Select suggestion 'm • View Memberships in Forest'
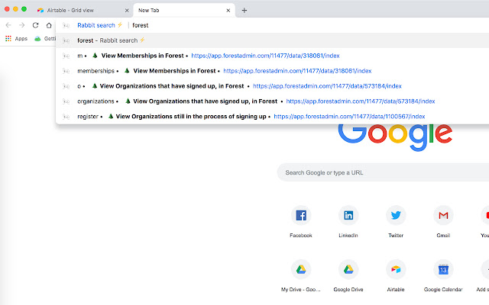489x305 pixels. pos(272,56)
